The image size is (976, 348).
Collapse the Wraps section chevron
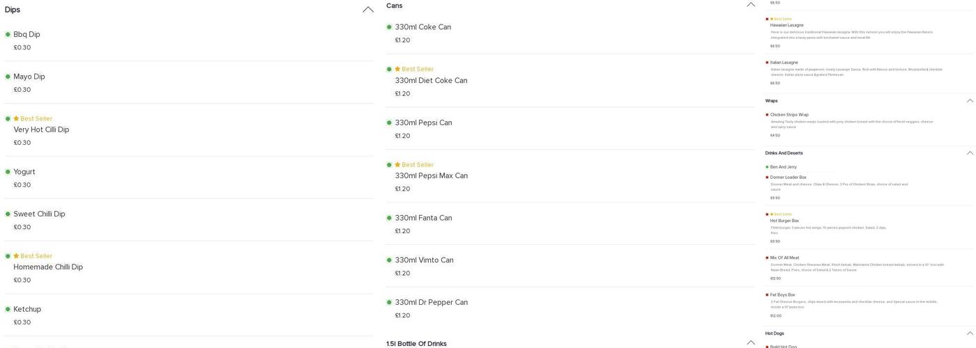pos(970,101)
